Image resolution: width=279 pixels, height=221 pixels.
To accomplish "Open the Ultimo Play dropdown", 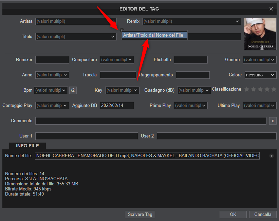I will (259, 106).
